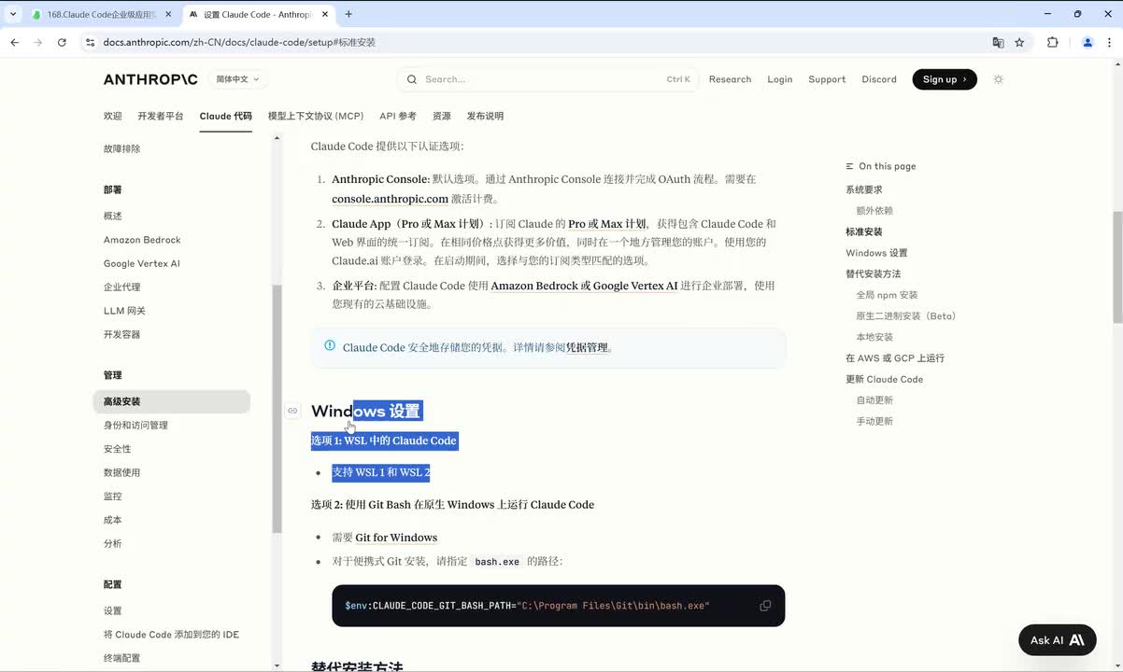Copy the code block with copy icon

click(765, 606)
